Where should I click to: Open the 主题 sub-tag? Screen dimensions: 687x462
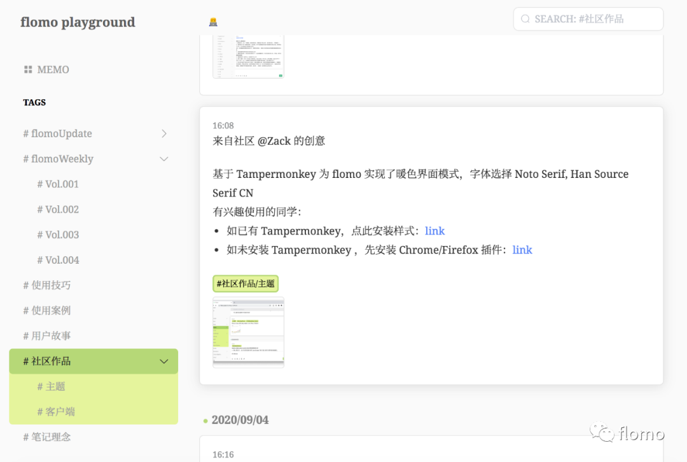tap(51, 386)
